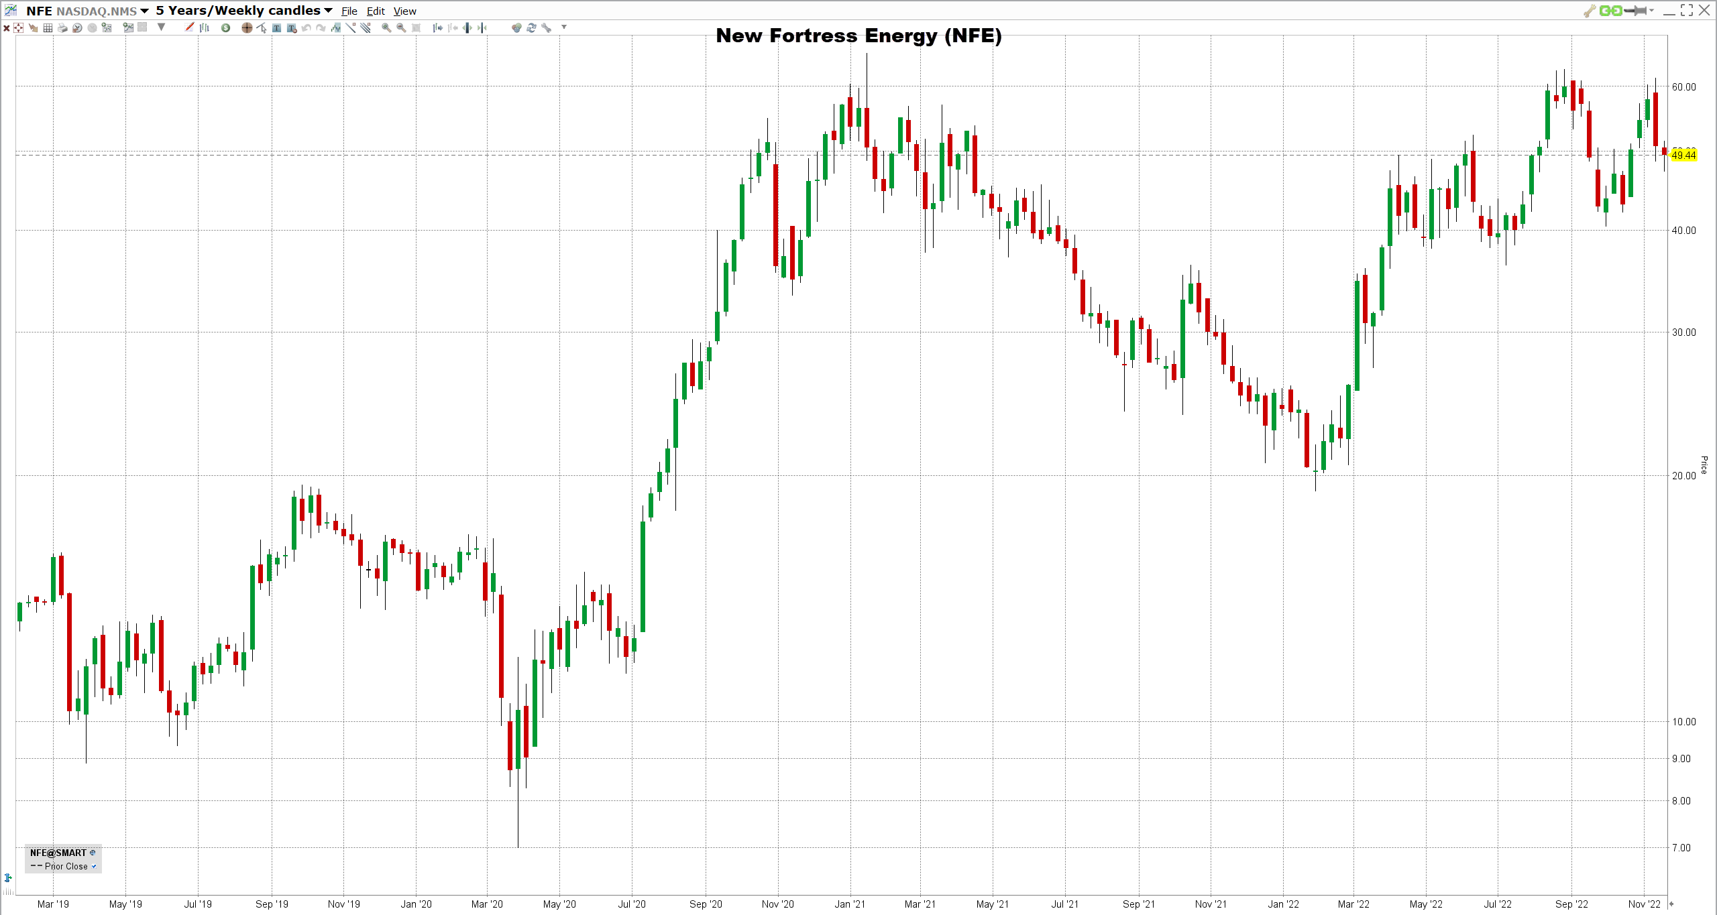Click the New Fortress Energy (NFE) chart title

858,36
